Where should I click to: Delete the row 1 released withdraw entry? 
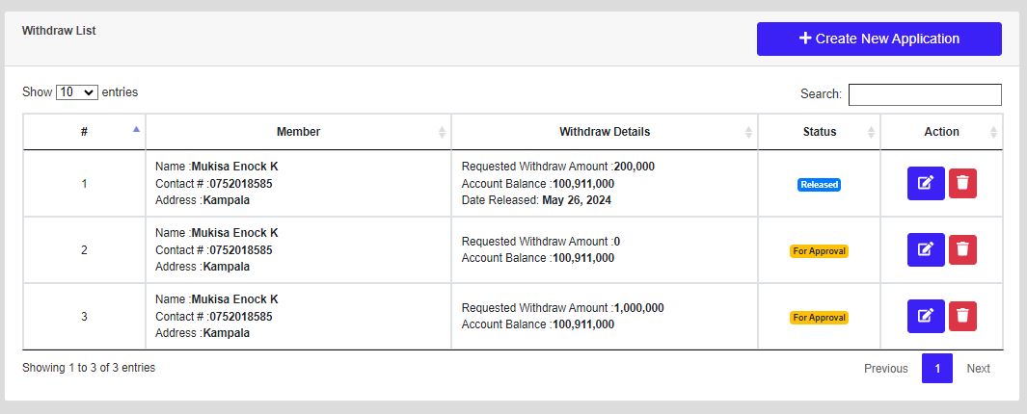(962, 183)
